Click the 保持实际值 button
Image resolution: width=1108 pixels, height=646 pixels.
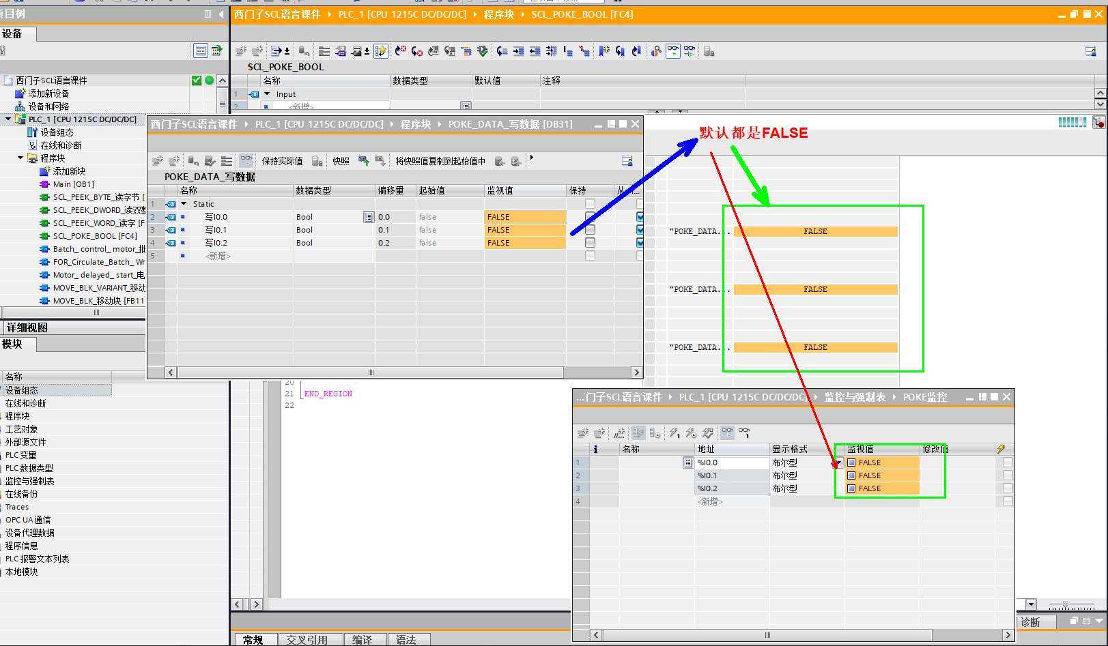pos(282,161)
